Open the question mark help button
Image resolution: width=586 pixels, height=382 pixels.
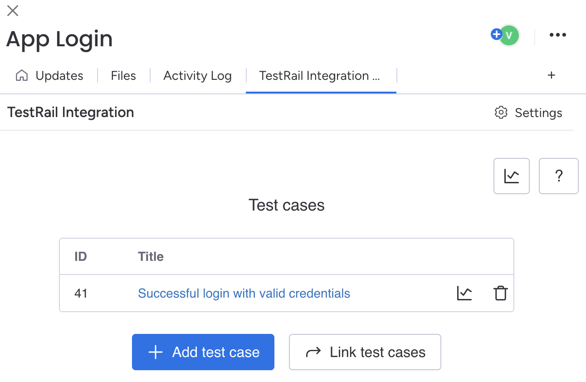(559, 176)
